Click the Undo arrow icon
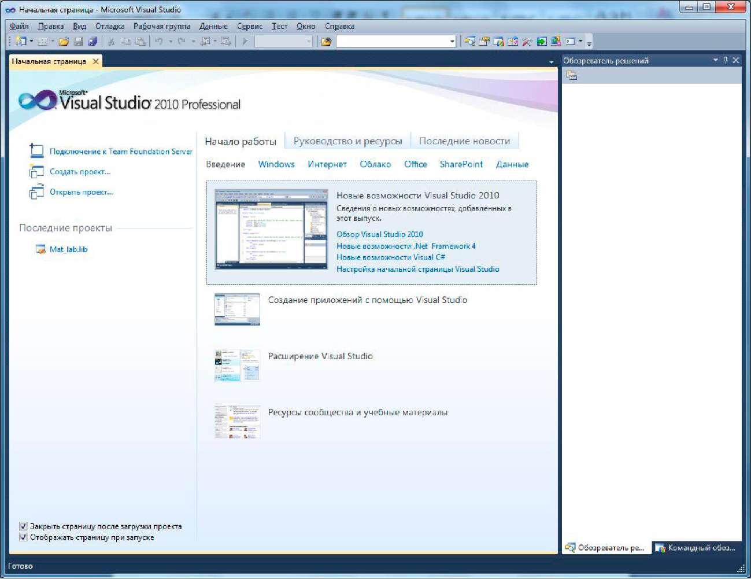 pos(159,41)
